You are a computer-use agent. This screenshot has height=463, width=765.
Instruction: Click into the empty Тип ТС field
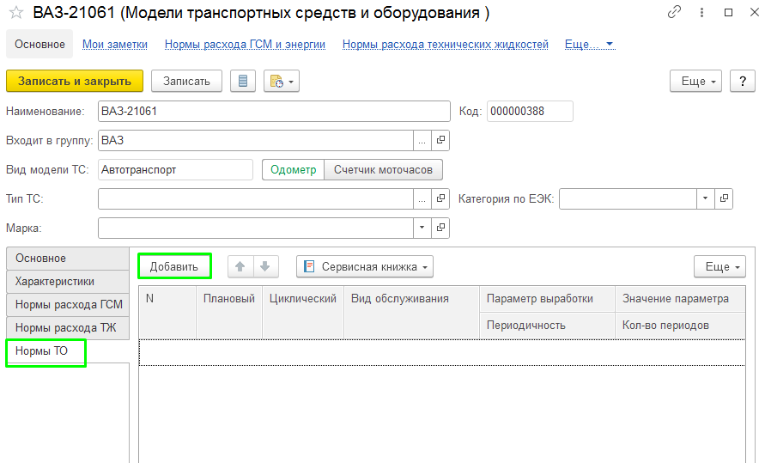(256, 198)
